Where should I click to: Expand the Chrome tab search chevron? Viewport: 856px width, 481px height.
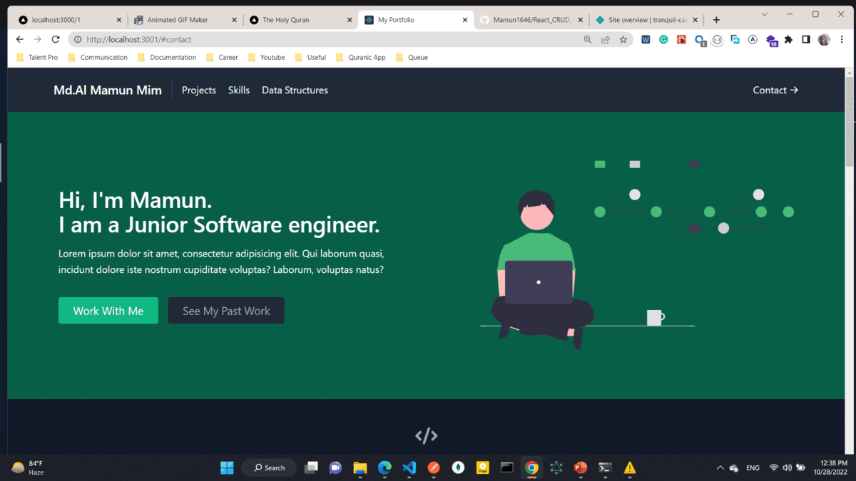click(x=765, y=14)
